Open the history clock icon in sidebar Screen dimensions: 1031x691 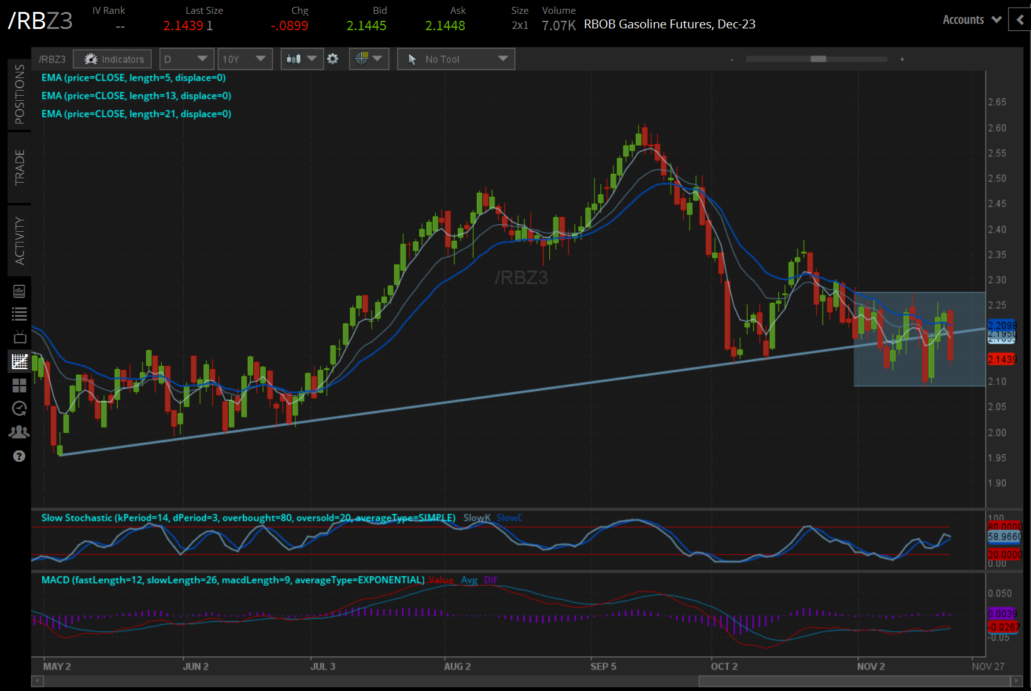click(x=19, y=408)
